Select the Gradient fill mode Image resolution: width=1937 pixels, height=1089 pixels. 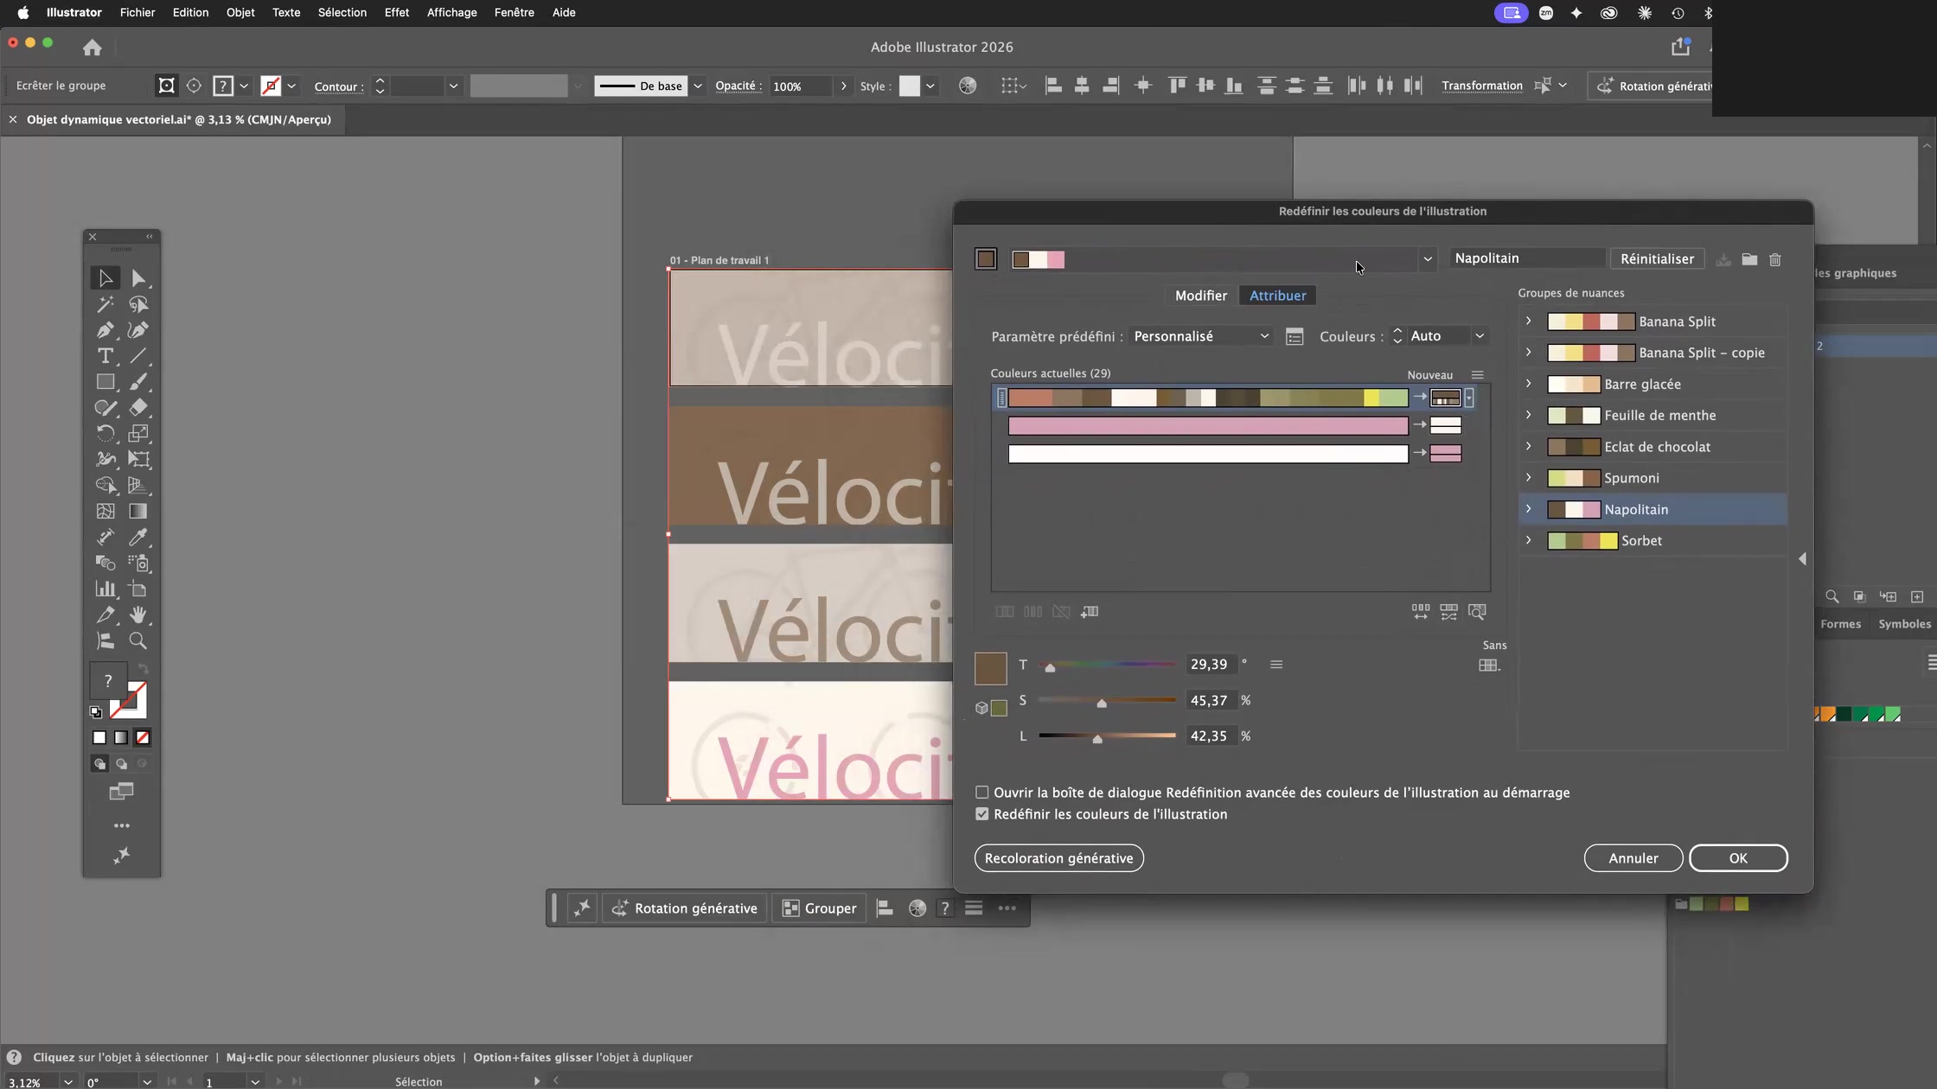click(x=121, y=738)
